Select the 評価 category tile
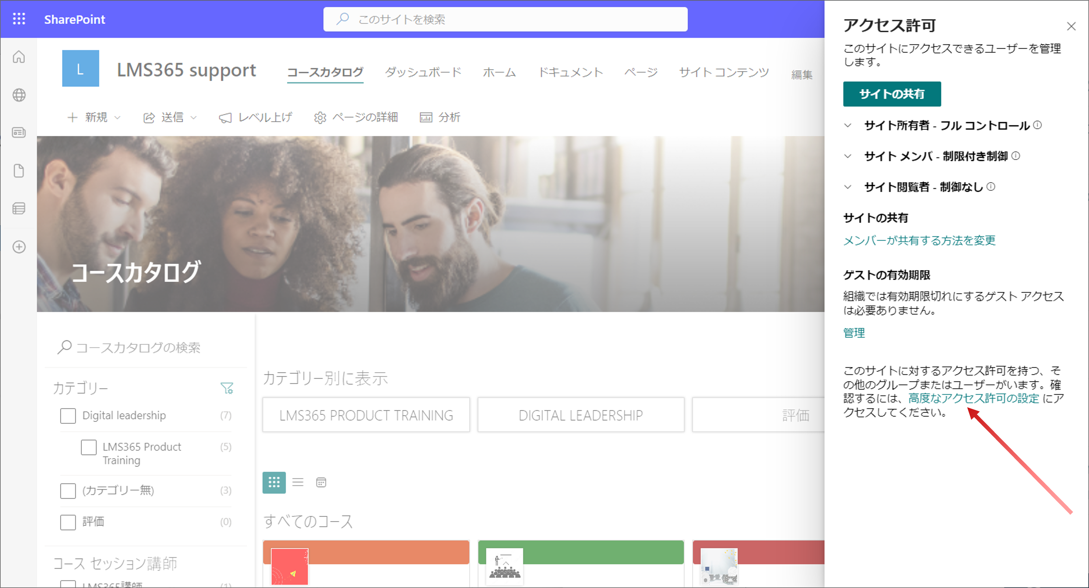1089x588 pixels. pos(758,415)
